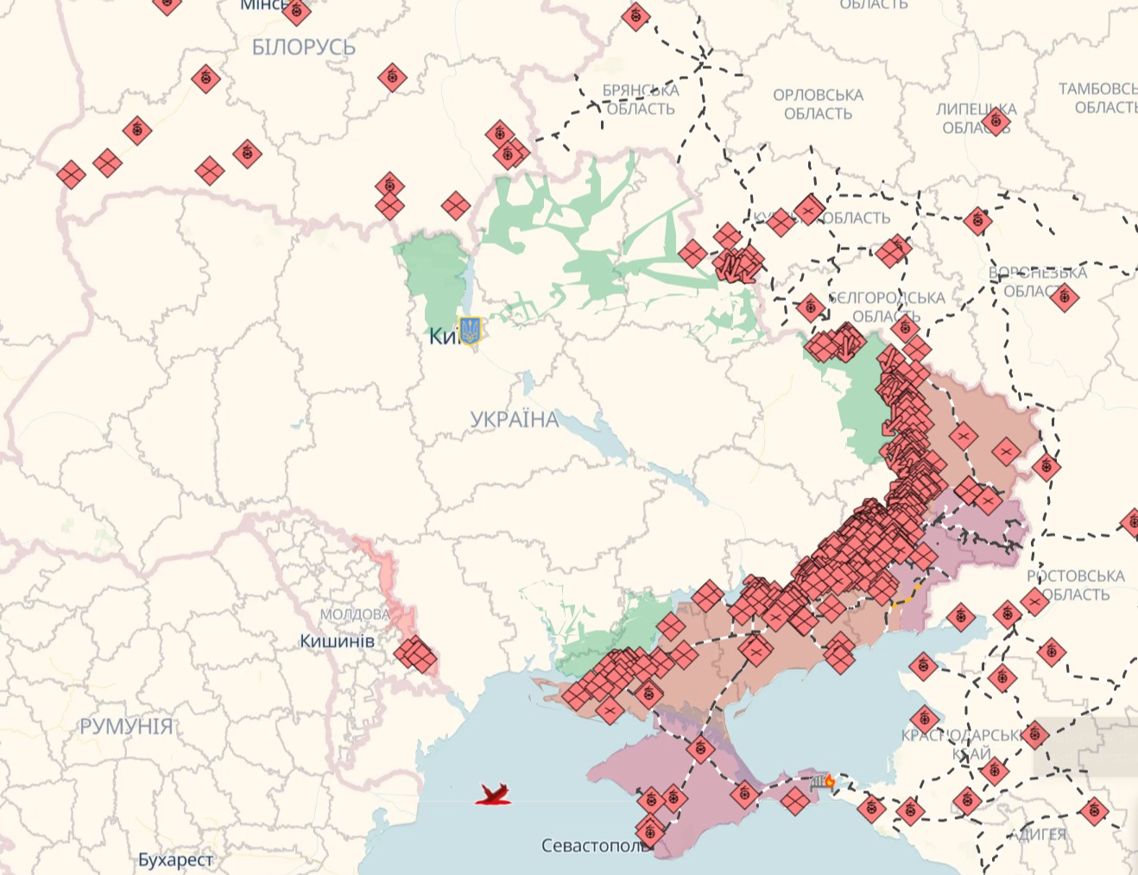Select the westernmost crossed marker in Belarus
Image resolution: width=1138 pixels, height=875 pixels.
71,174
